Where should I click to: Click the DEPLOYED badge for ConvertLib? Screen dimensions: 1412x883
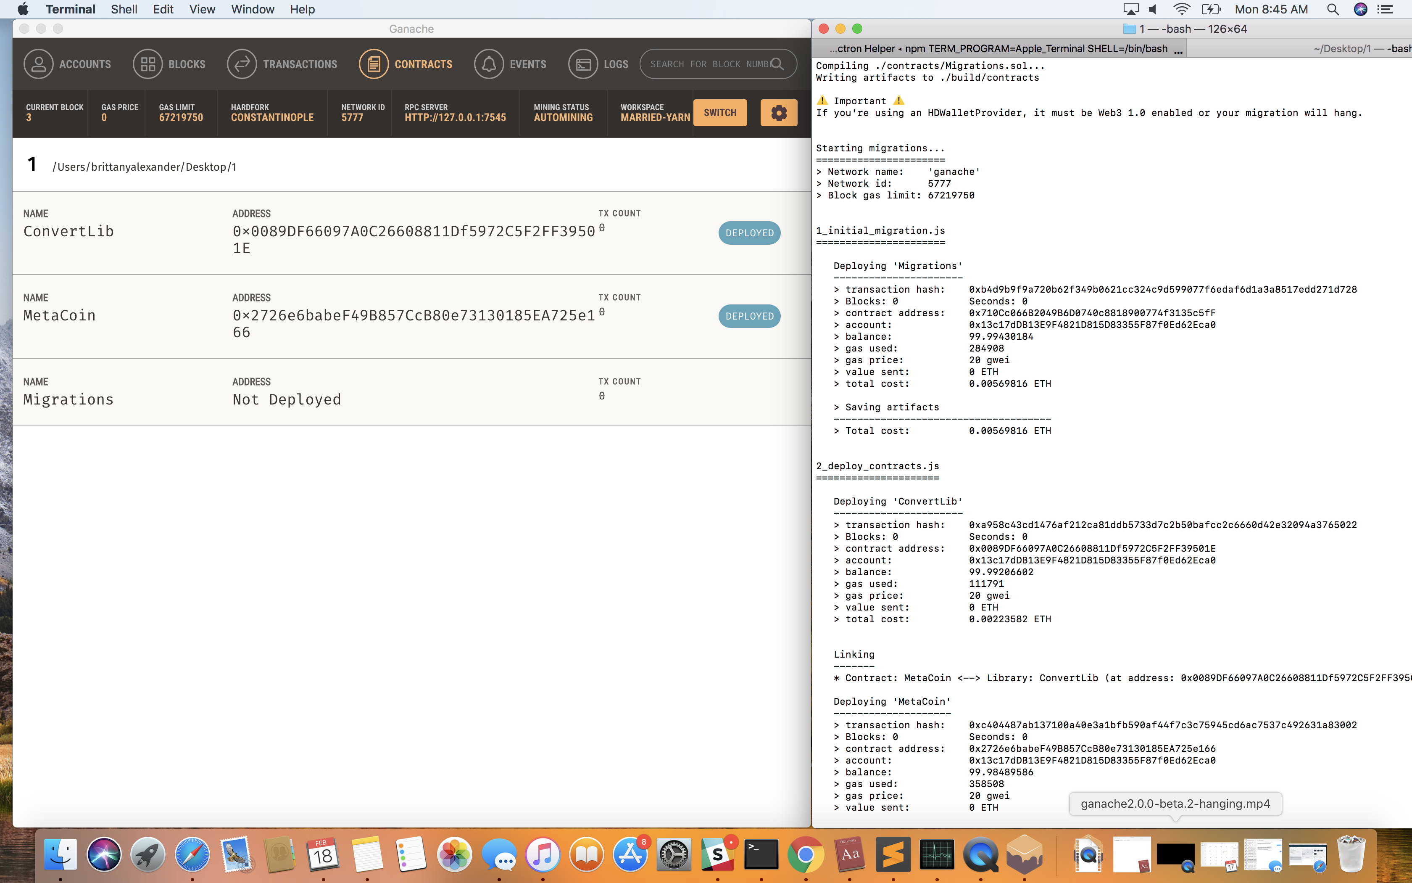(749, 233)
